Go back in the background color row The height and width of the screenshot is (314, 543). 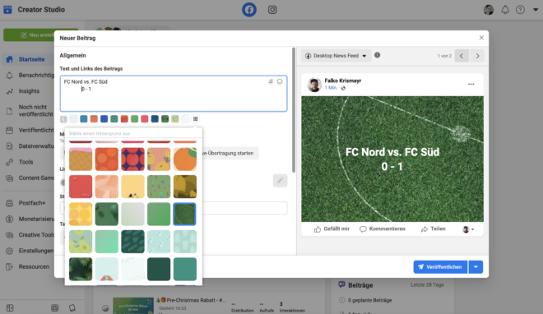[x=63, y=119]
